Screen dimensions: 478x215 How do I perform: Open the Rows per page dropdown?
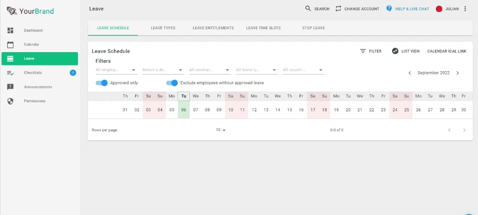point(221,130)
